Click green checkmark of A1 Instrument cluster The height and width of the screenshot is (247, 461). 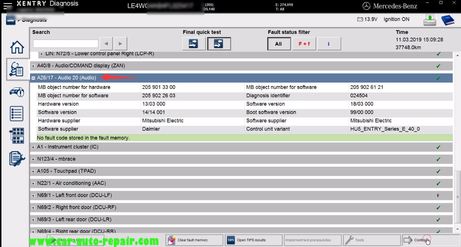438,147
